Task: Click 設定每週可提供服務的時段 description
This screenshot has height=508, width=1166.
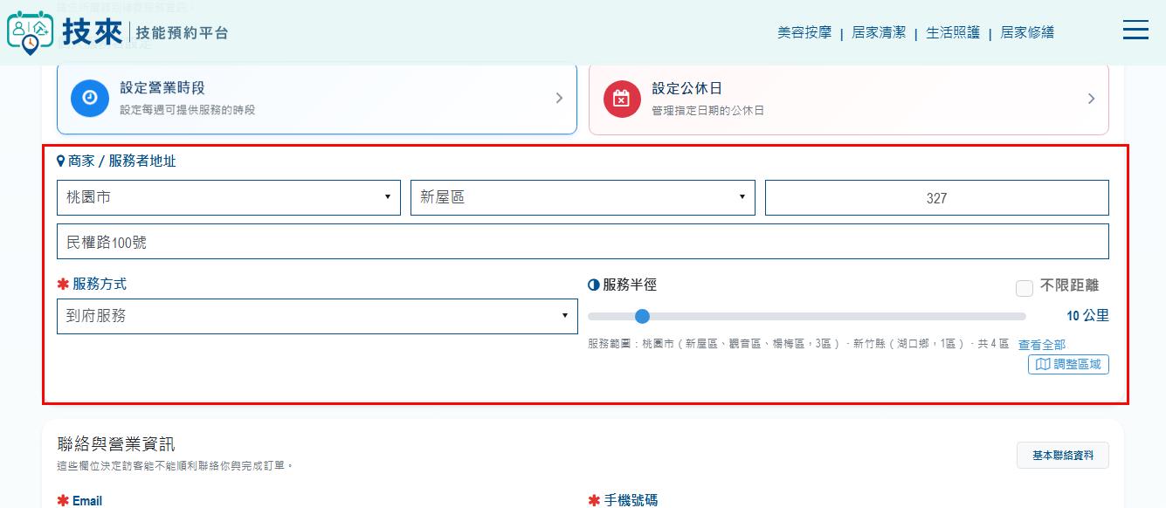Action: coord(188,110)
